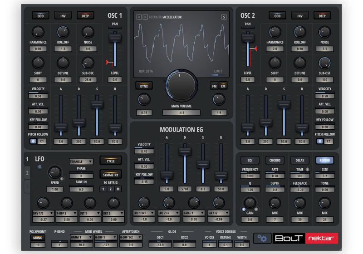Open the LFO 1 INT modulation dropdown
Screen dimensions: 363x254
pos(144,213)
